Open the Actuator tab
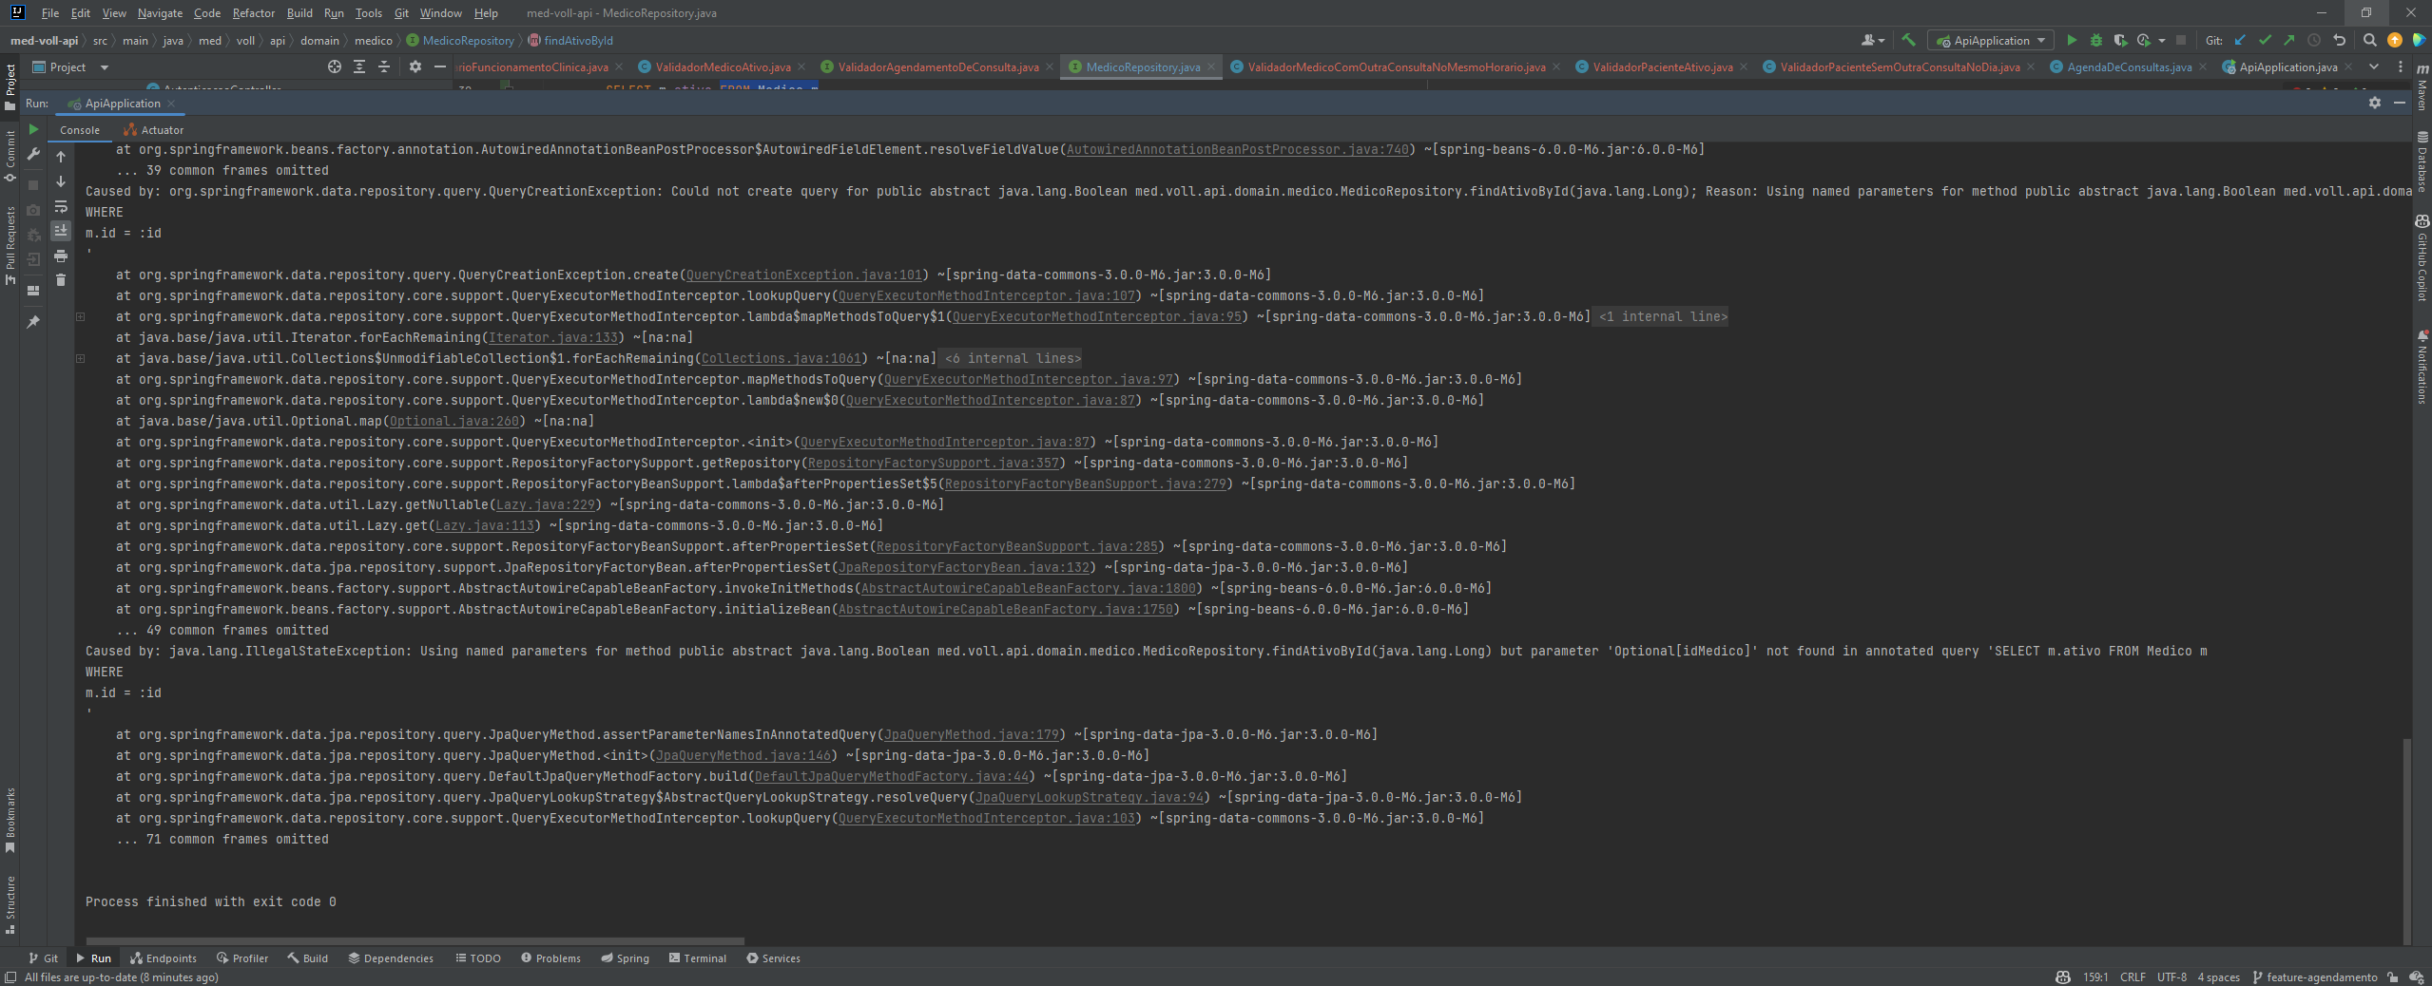The image size is (2432, 986). (x=154, y=130)
